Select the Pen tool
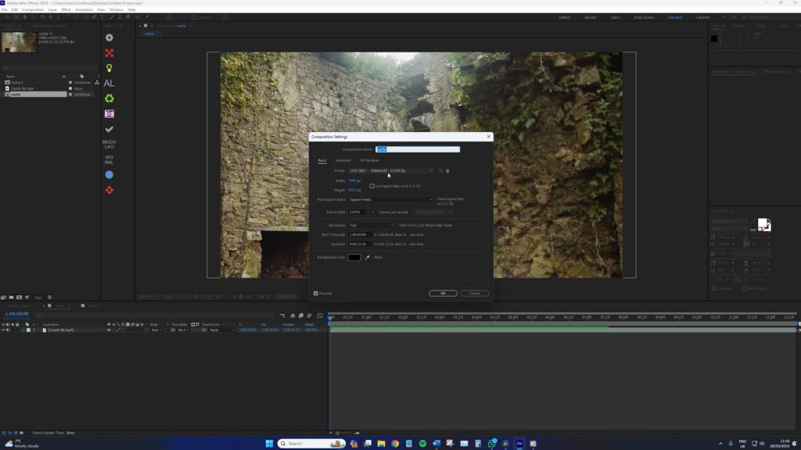The width and height of the screenshot is (801, 450). pyautogui.click(x=94, y=17)
